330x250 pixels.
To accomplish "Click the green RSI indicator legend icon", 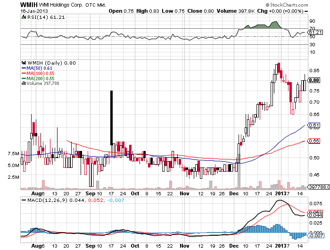I will [x=24, y=17].
